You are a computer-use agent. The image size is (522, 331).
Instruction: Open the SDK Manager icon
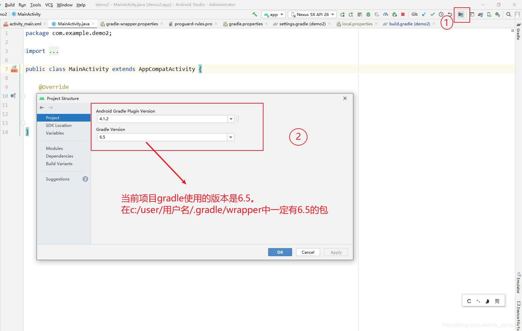pyautogui.click(x=498, y=14)
